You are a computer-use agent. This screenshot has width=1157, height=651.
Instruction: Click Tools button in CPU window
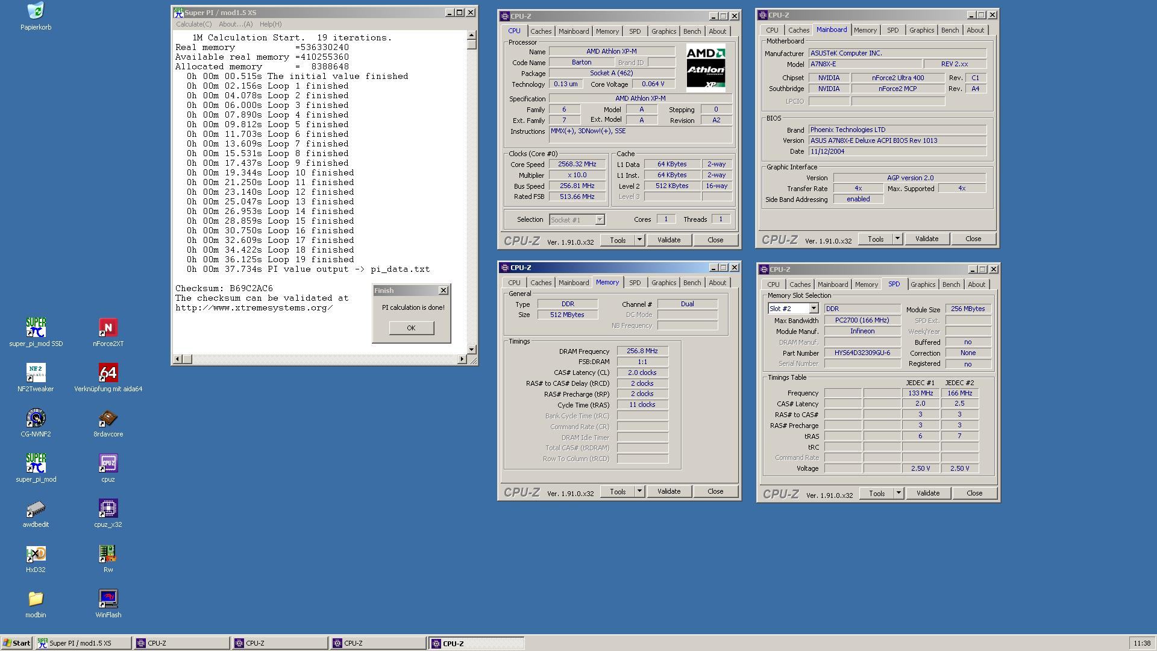(618, 240)
